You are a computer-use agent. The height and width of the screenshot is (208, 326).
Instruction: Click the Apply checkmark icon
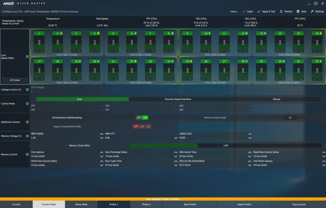click(x=244, y=11)
